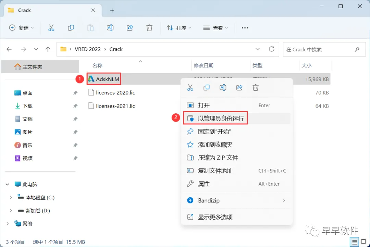Choose 打开 in the context menu

pos(237,105)
